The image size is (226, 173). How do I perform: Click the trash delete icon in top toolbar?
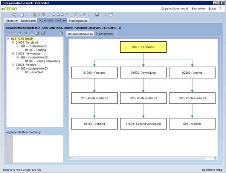tap(111, 14)
